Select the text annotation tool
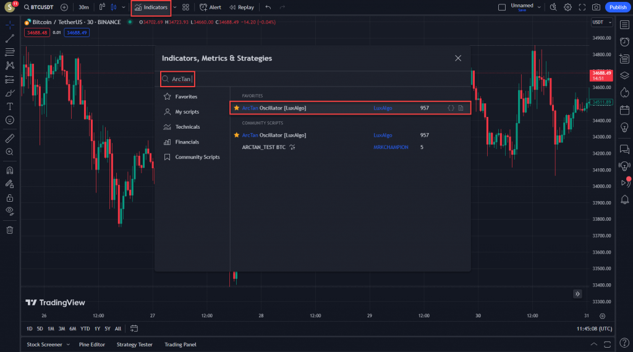 coord(10,106)
